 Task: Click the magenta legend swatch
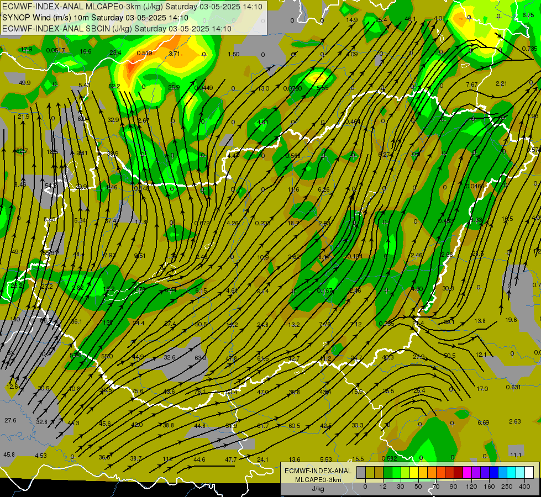(467, 472)
